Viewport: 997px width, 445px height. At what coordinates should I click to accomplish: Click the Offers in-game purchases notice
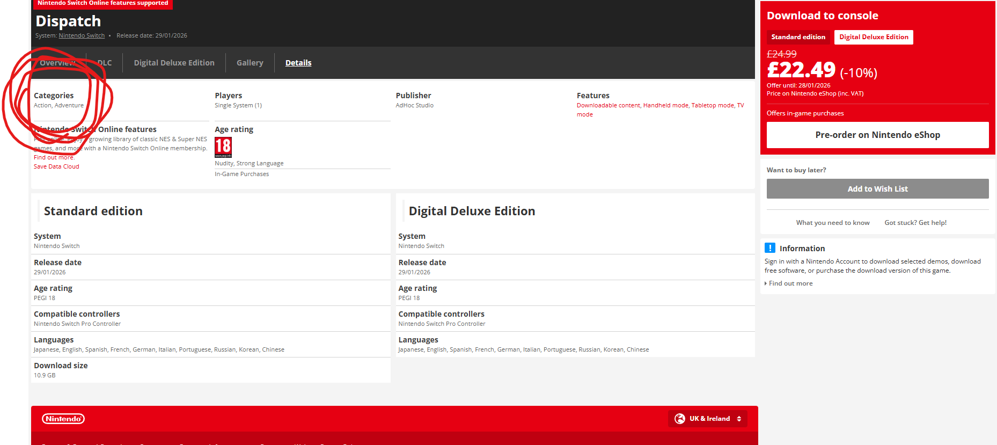coord(805,113)
